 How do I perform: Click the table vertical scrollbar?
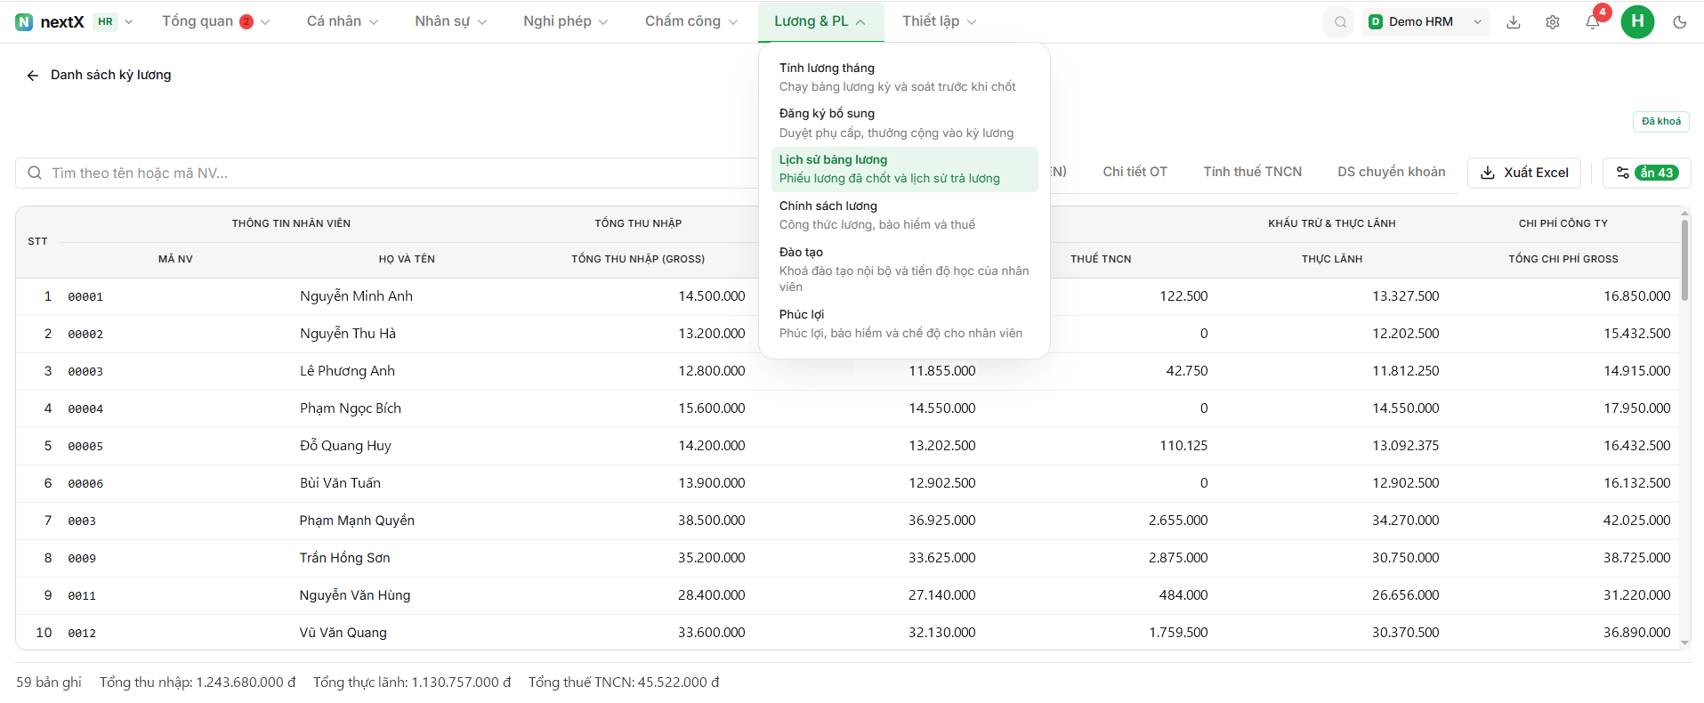click(x=1684, y=261)
